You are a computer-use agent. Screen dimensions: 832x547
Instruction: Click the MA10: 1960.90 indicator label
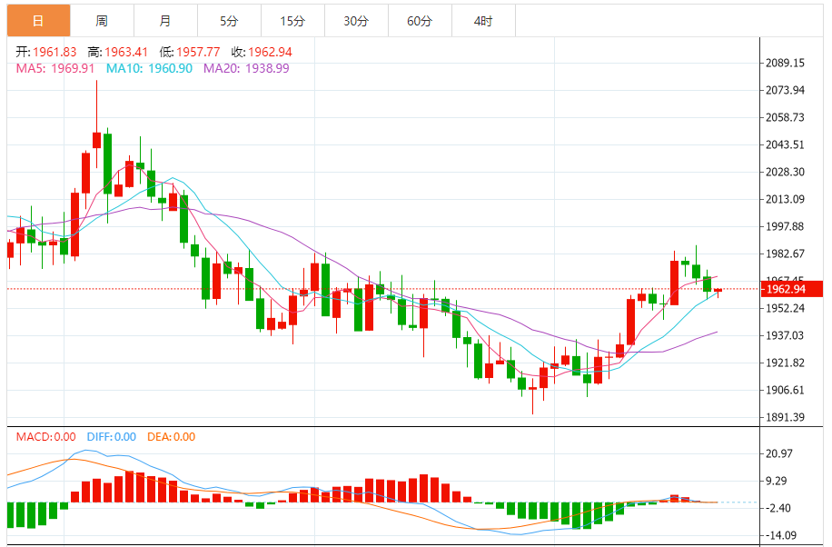149,68
